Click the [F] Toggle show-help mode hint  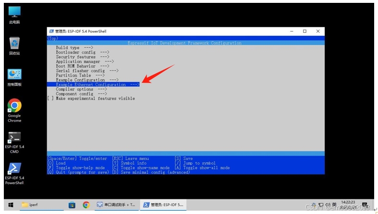76,168
